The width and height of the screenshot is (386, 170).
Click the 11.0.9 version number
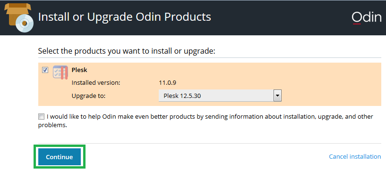[x=168, y=83]
